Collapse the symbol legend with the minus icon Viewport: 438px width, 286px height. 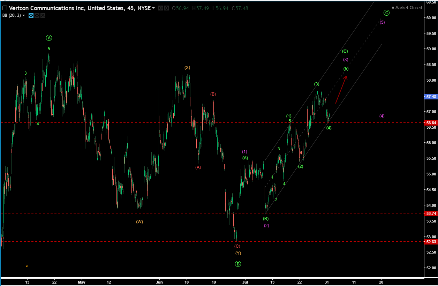pyautogui.click(x=5, y=8)
